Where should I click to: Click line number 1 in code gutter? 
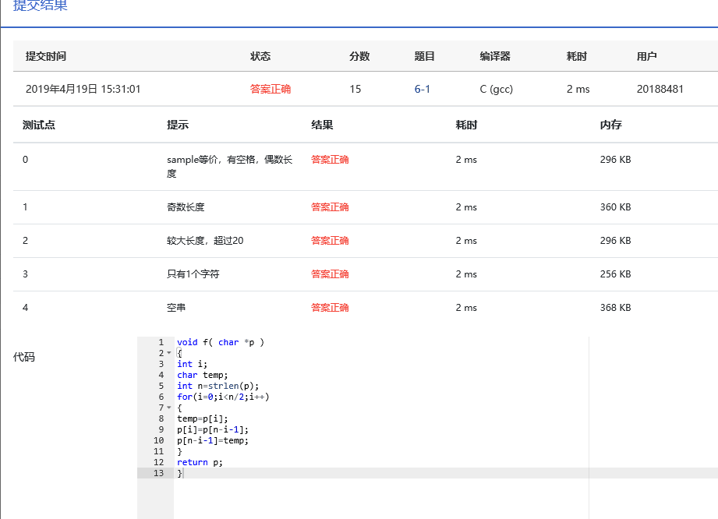(161, 342)
